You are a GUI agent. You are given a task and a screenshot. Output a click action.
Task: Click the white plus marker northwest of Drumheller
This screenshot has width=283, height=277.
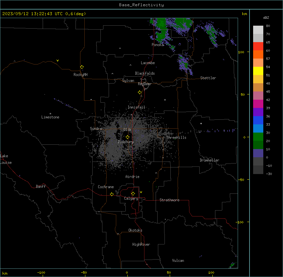tap(201, 123)
